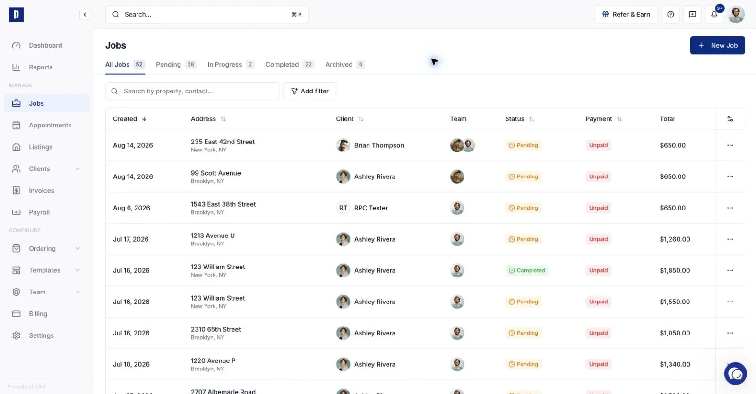Go to Dashboard in sidebar
Viewport: 756px width, 394px height.
click(47, 45)
